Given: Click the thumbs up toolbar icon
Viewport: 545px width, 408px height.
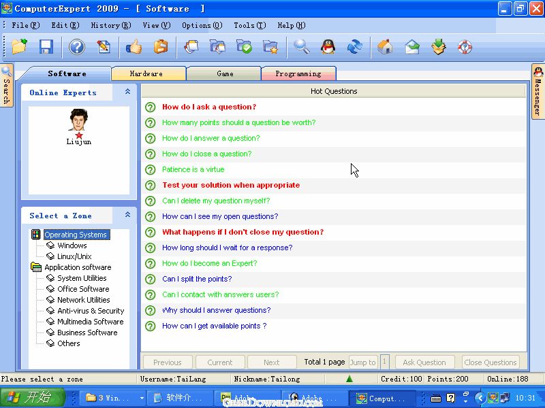Looking at the screenshot, I should [134, 46].
